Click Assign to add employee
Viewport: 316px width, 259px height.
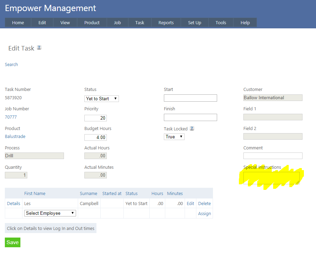pyautogui.click(x=204, y=213)
